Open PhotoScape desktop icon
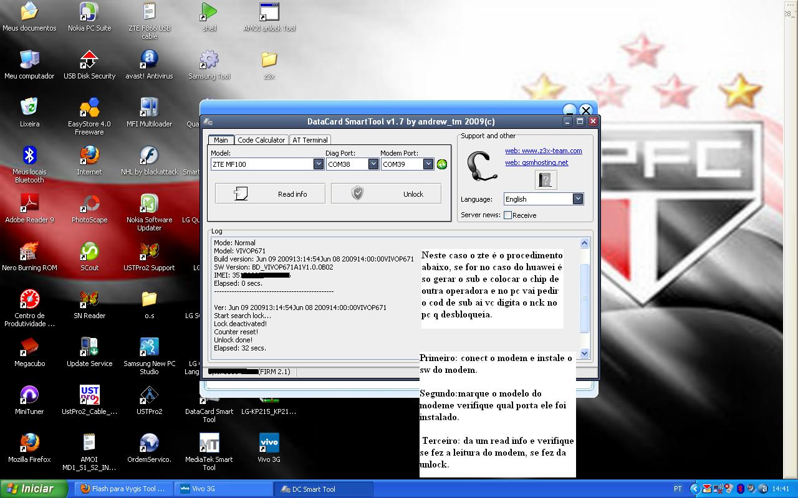The image size is (798, 498). (89, 209)
